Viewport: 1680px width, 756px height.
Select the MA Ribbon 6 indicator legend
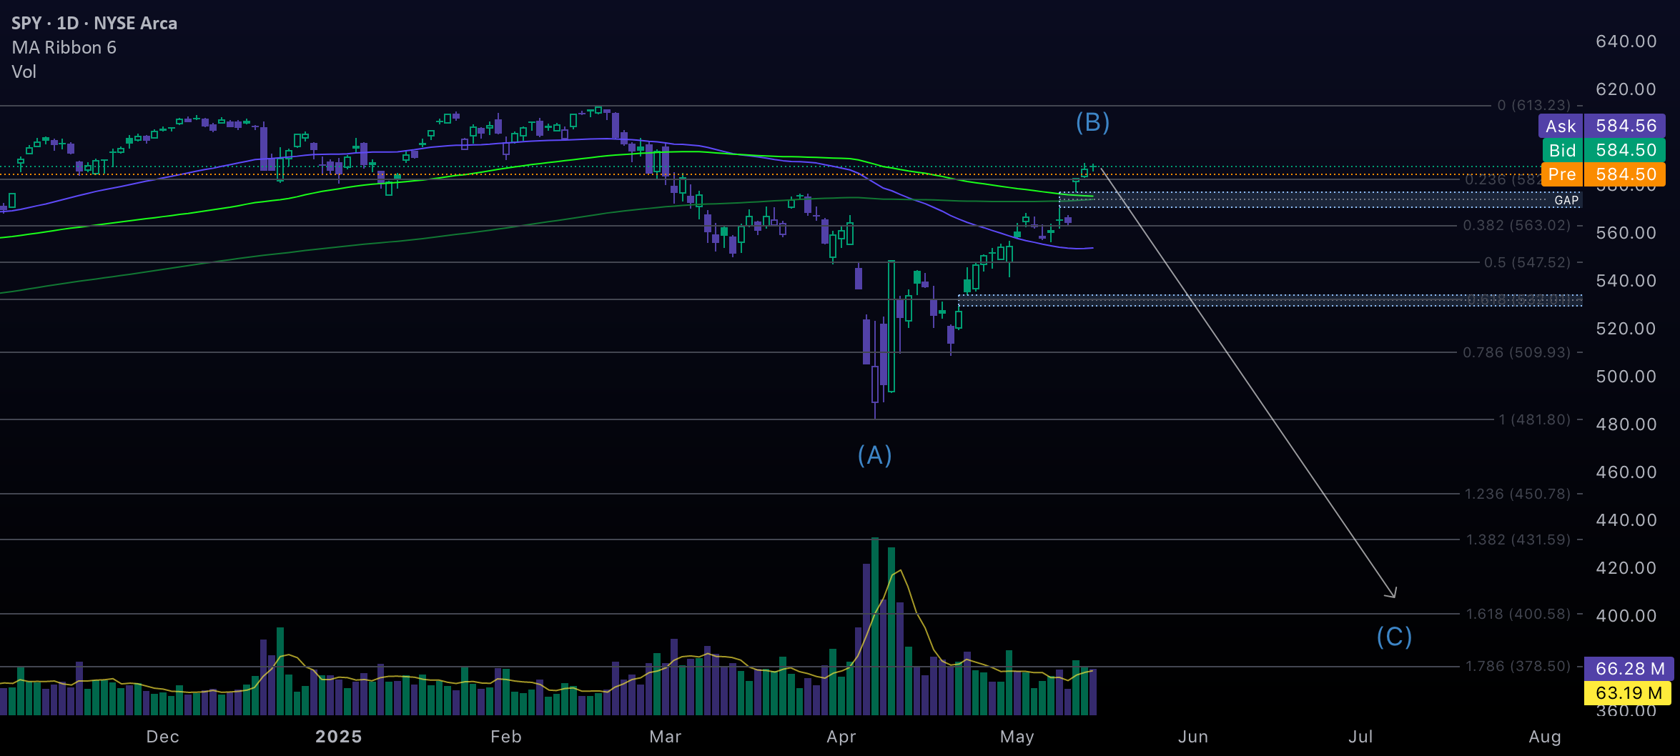64,48
